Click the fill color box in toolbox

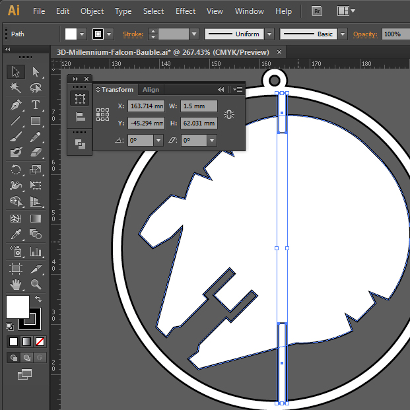[x=18, y=307]
